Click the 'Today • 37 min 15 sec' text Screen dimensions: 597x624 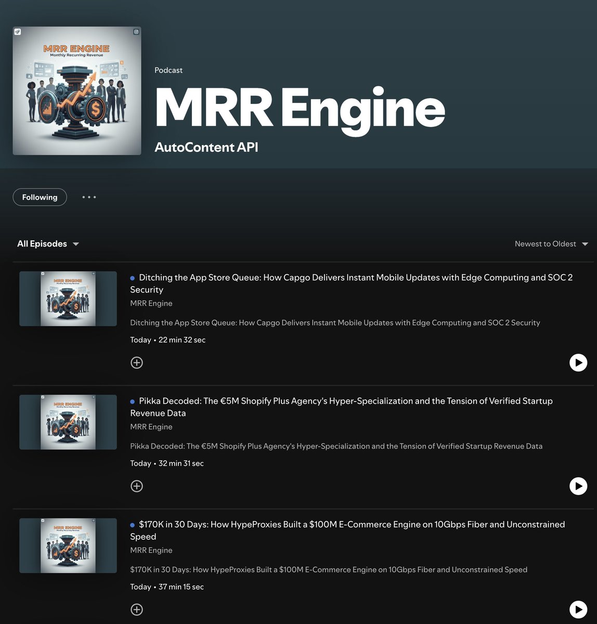tap(167, 587)
